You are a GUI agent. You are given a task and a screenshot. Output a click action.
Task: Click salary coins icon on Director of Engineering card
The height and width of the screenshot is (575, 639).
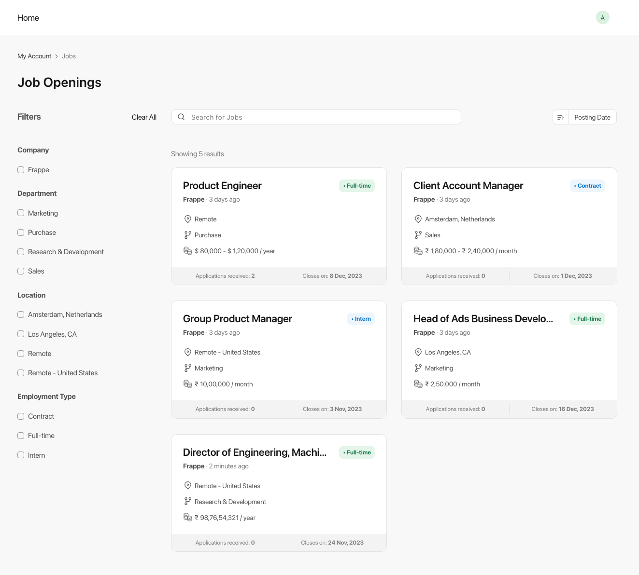188,518
